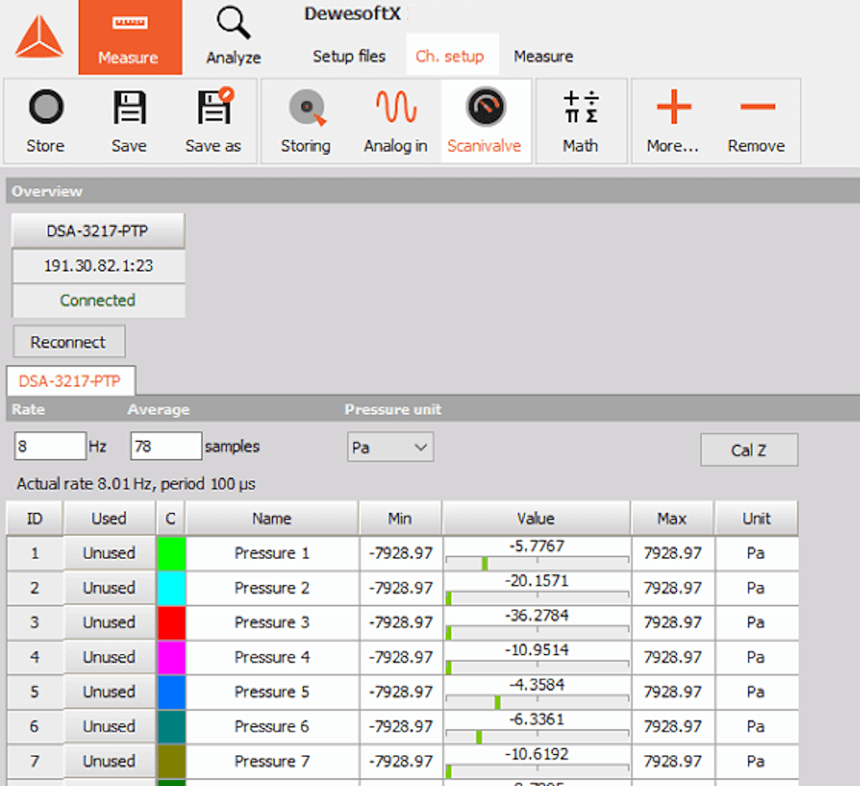Image resolution: width=860 pixels, height=786 pixels.
Task: Click the Max cell of Pressure 3
Action: (x=673, y=622)
